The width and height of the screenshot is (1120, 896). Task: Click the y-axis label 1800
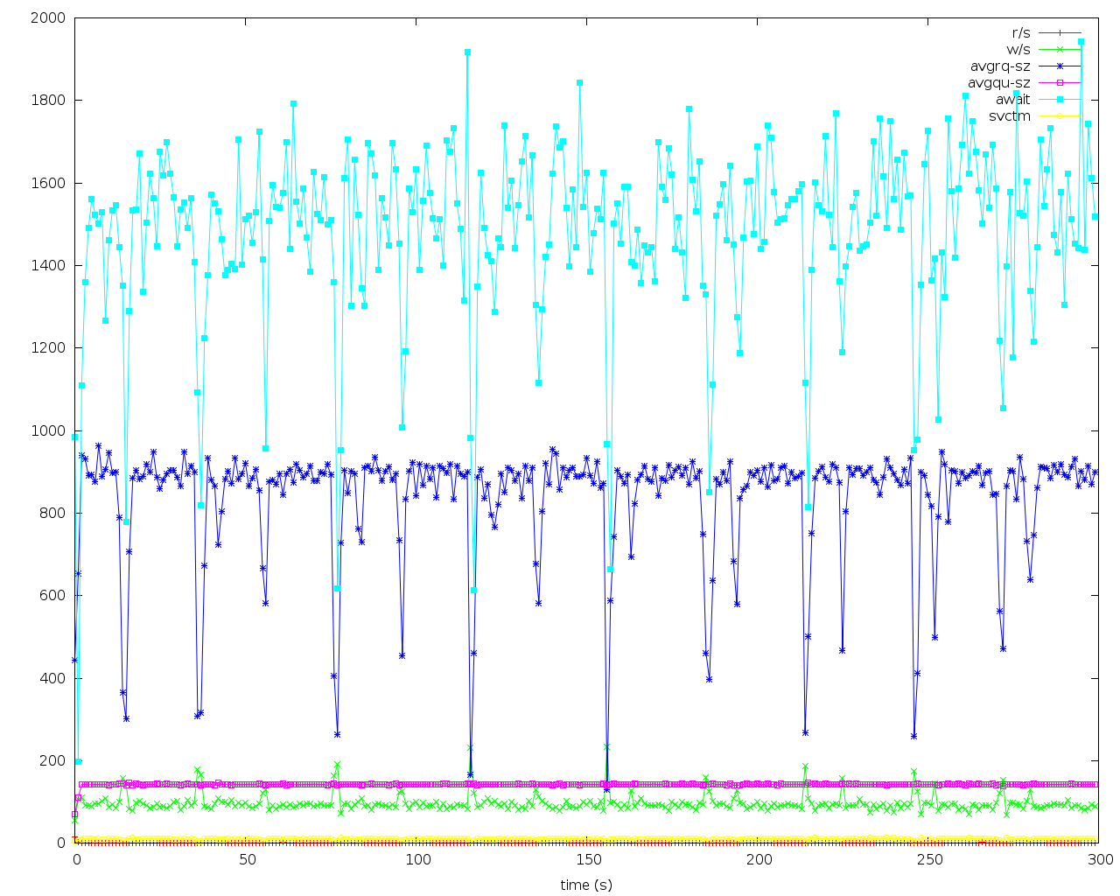click(x=48, y=100)
